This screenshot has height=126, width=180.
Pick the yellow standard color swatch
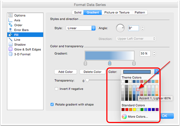pyautogui.click(x=134, y=110)
